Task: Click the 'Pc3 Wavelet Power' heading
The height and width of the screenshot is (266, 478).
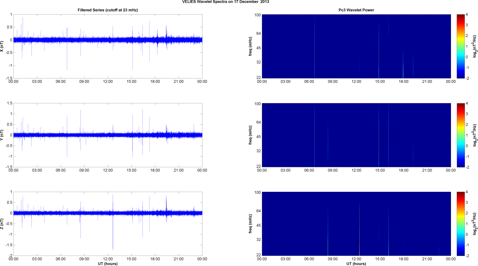Action: [356, 10]
